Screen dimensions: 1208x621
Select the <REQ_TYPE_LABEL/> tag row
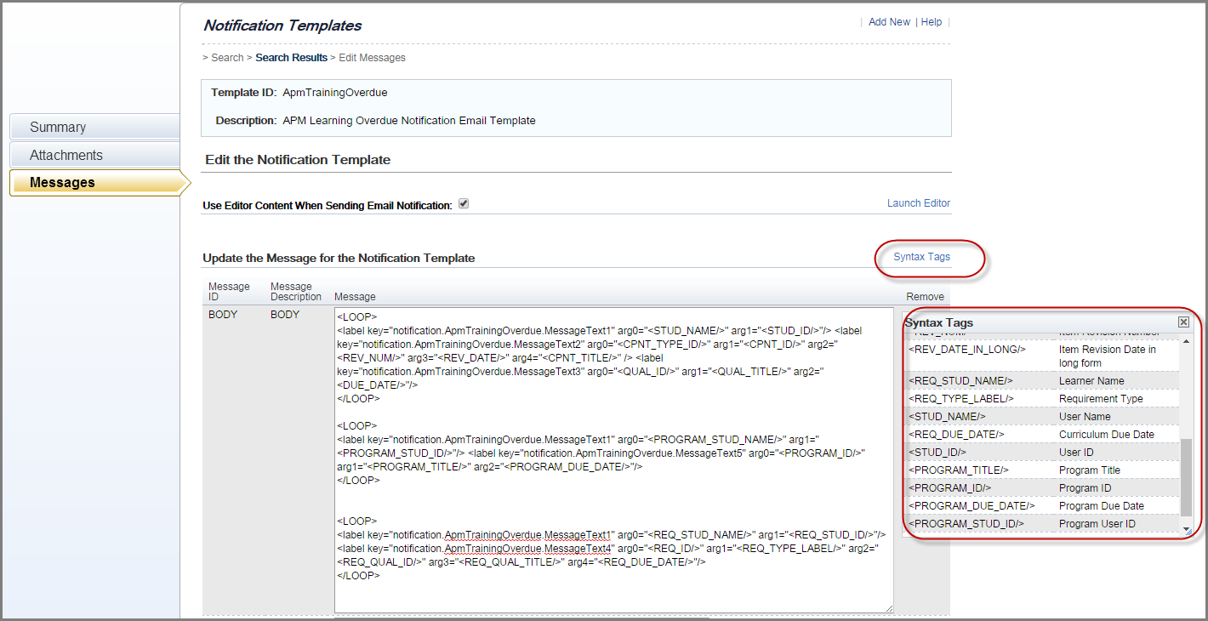pyautogui.click(x=1043, y=399)
